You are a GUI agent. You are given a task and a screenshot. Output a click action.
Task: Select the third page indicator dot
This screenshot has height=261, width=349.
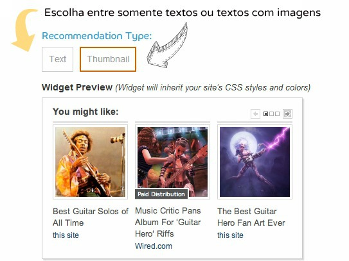[277, 114]
